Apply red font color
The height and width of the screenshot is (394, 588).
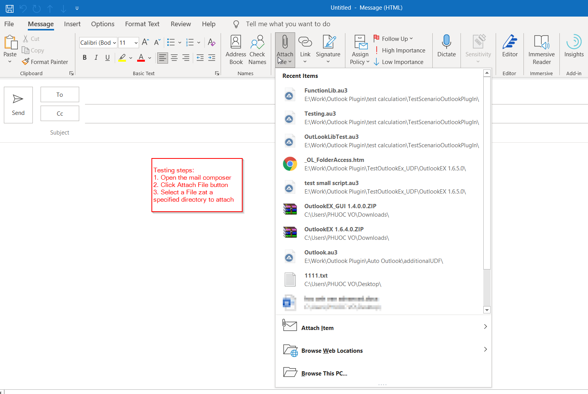point(141,58)
